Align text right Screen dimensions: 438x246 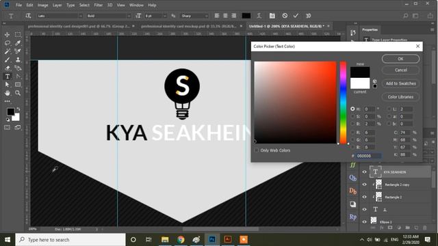pyautogui.click(x=233, y=16)
